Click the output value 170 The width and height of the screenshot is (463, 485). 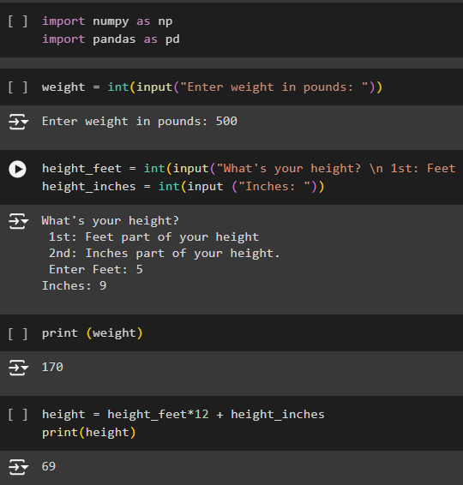[x=52, y=367]
